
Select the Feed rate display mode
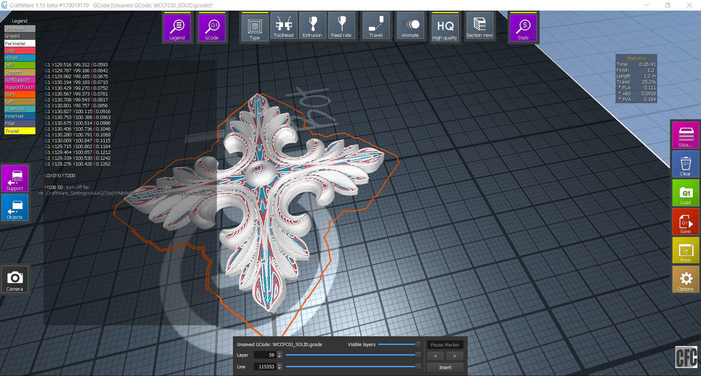tap(341, 26)
